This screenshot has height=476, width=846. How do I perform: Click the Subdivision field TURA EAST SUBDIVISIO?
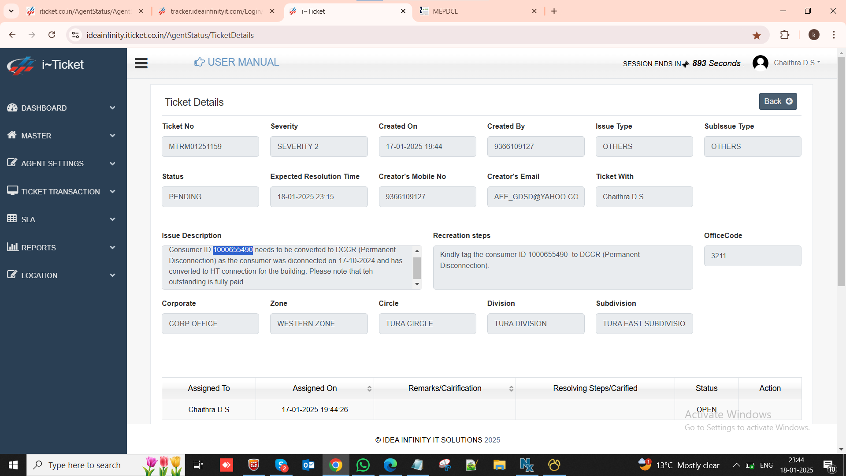tap(644, 324)
